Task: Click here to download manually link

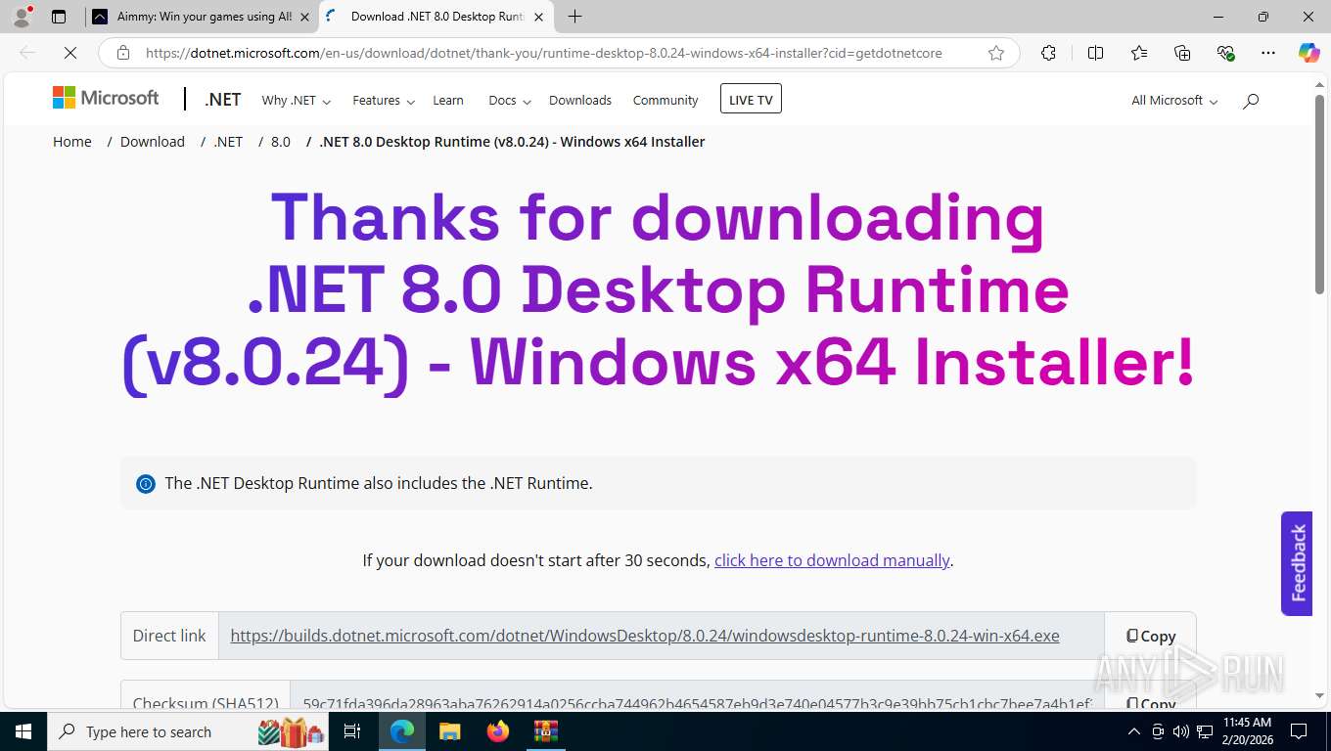Action: click(832, 560)
